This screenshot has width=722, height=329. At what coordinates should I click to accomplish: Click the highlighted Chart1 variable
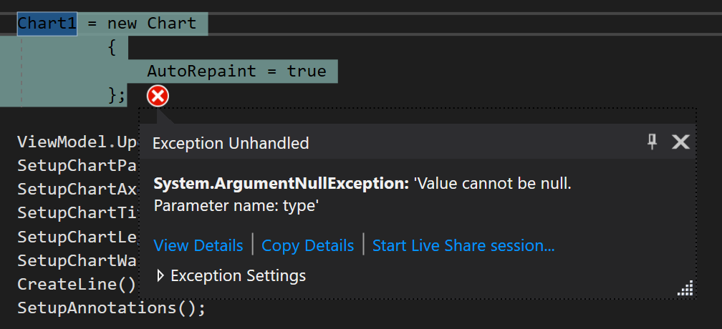(47, 24)
